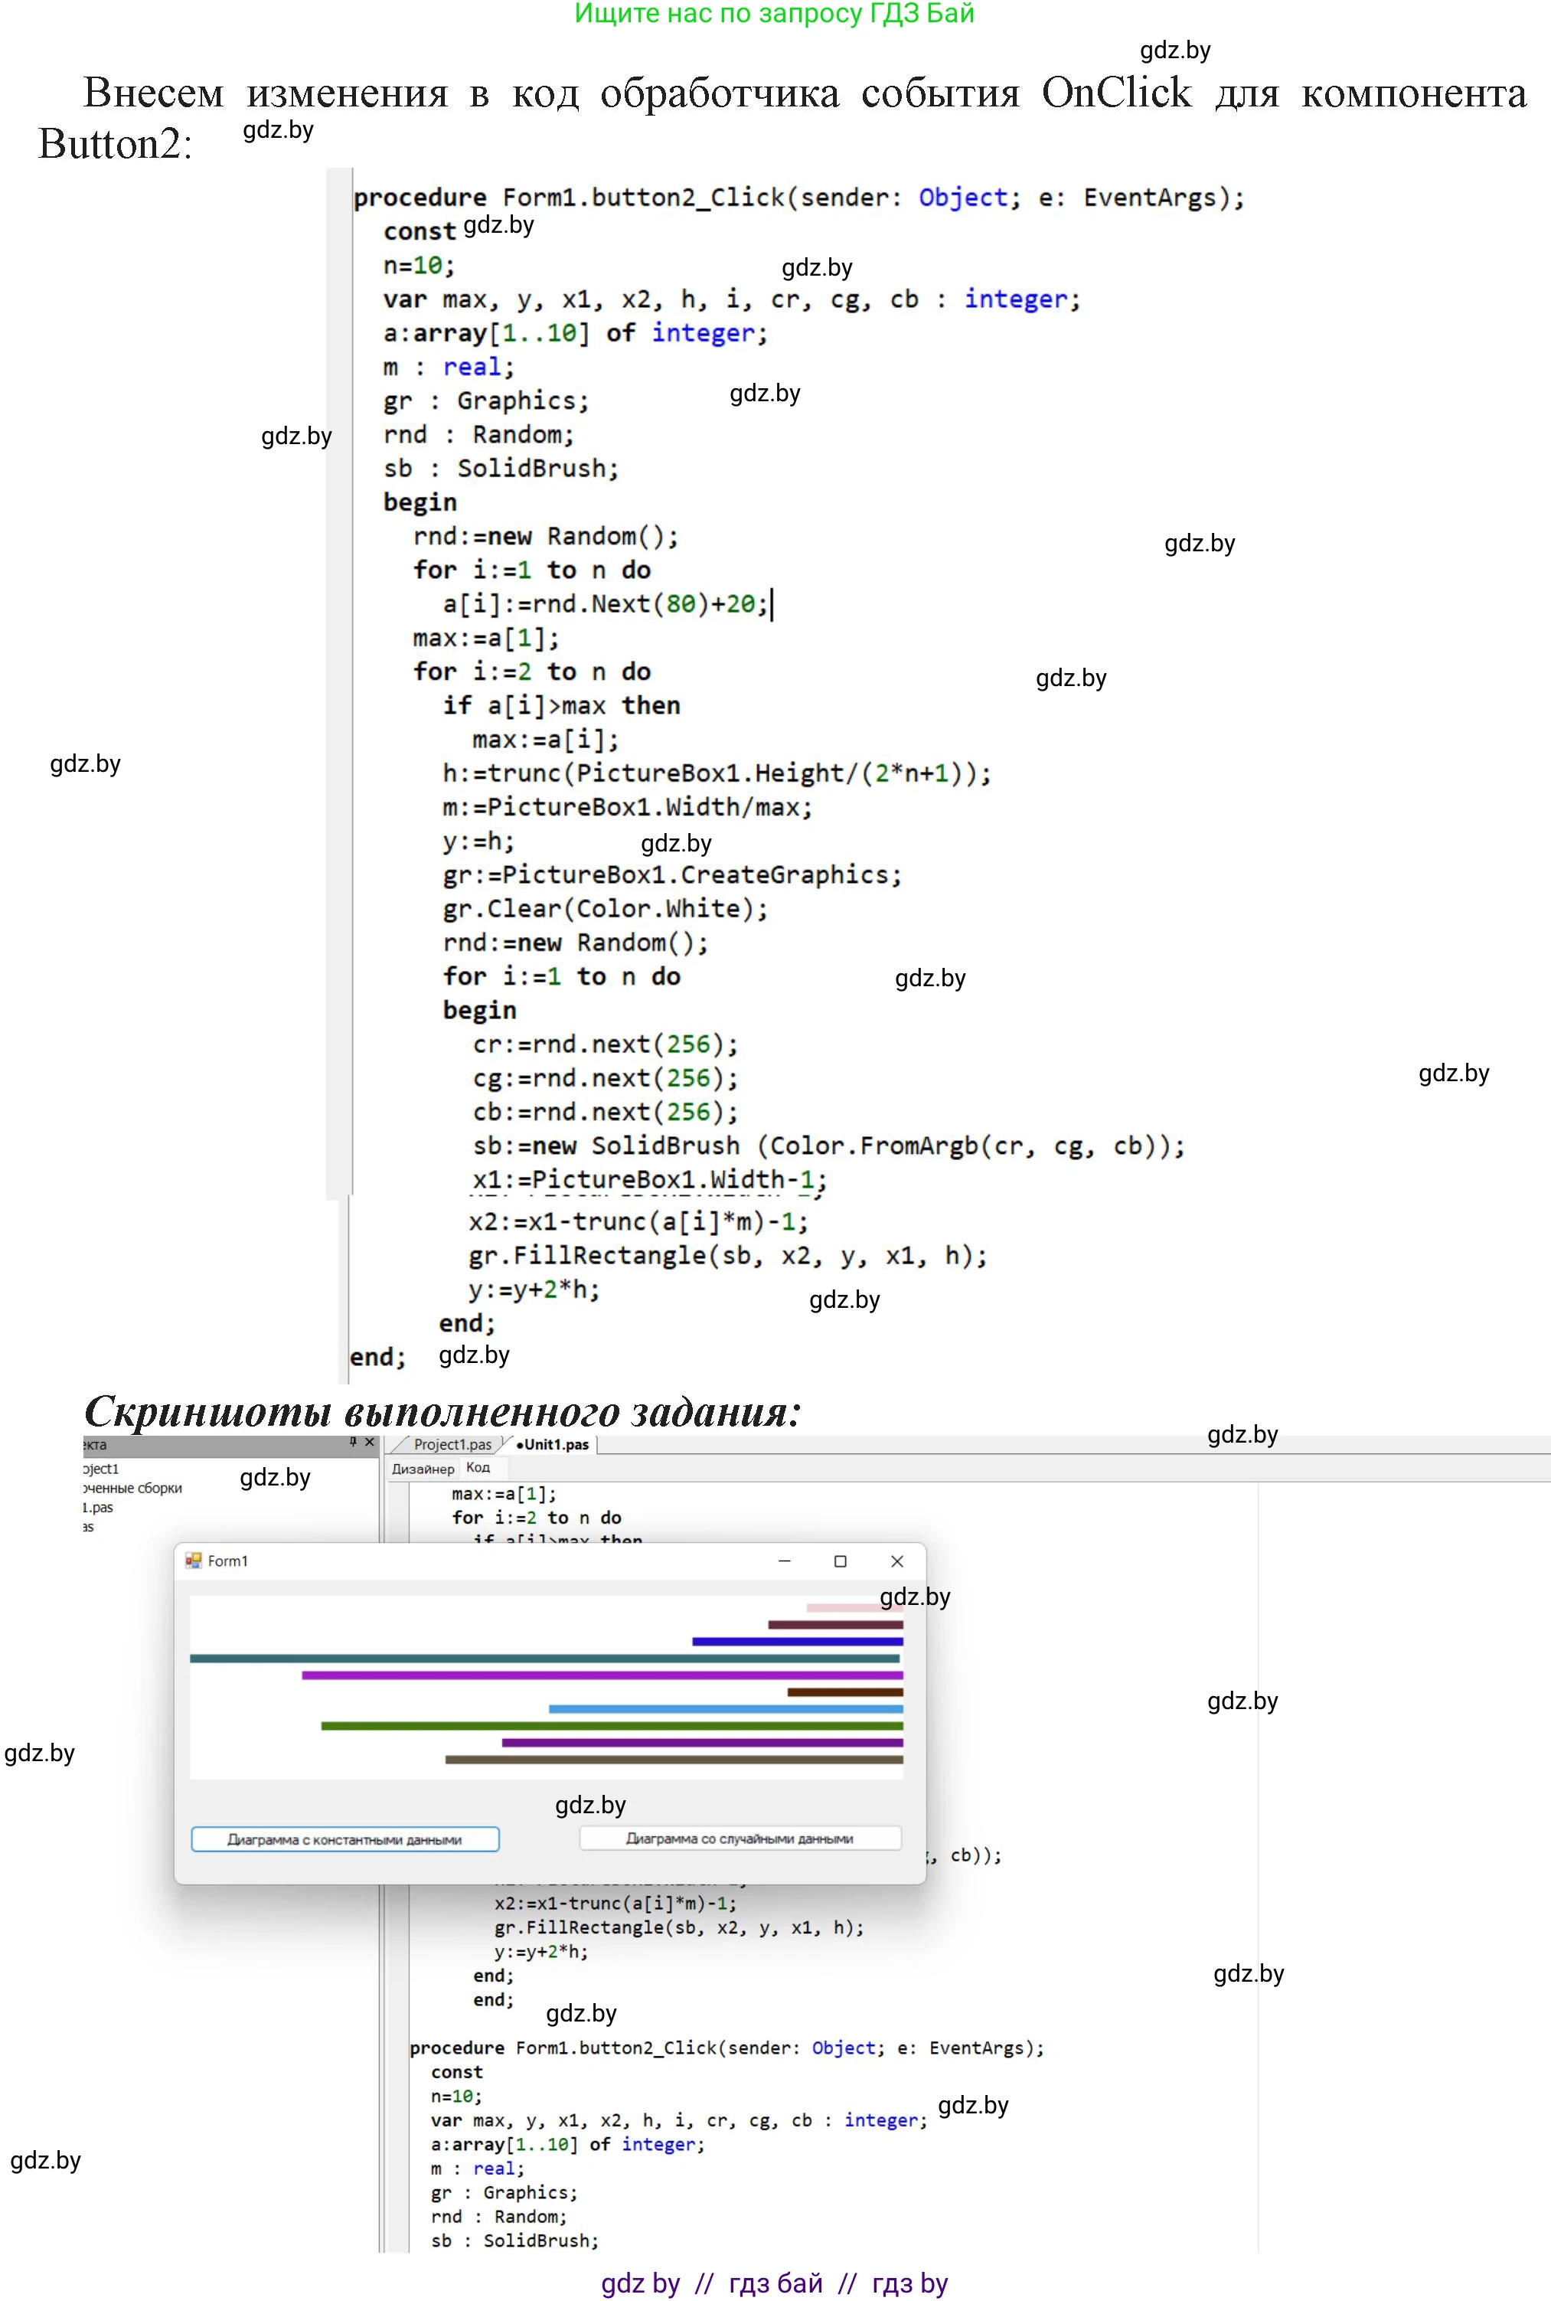This screenshot has height=2301, width=1551.
Task: Close the project side panel
Action: (x=370, y=1443)
